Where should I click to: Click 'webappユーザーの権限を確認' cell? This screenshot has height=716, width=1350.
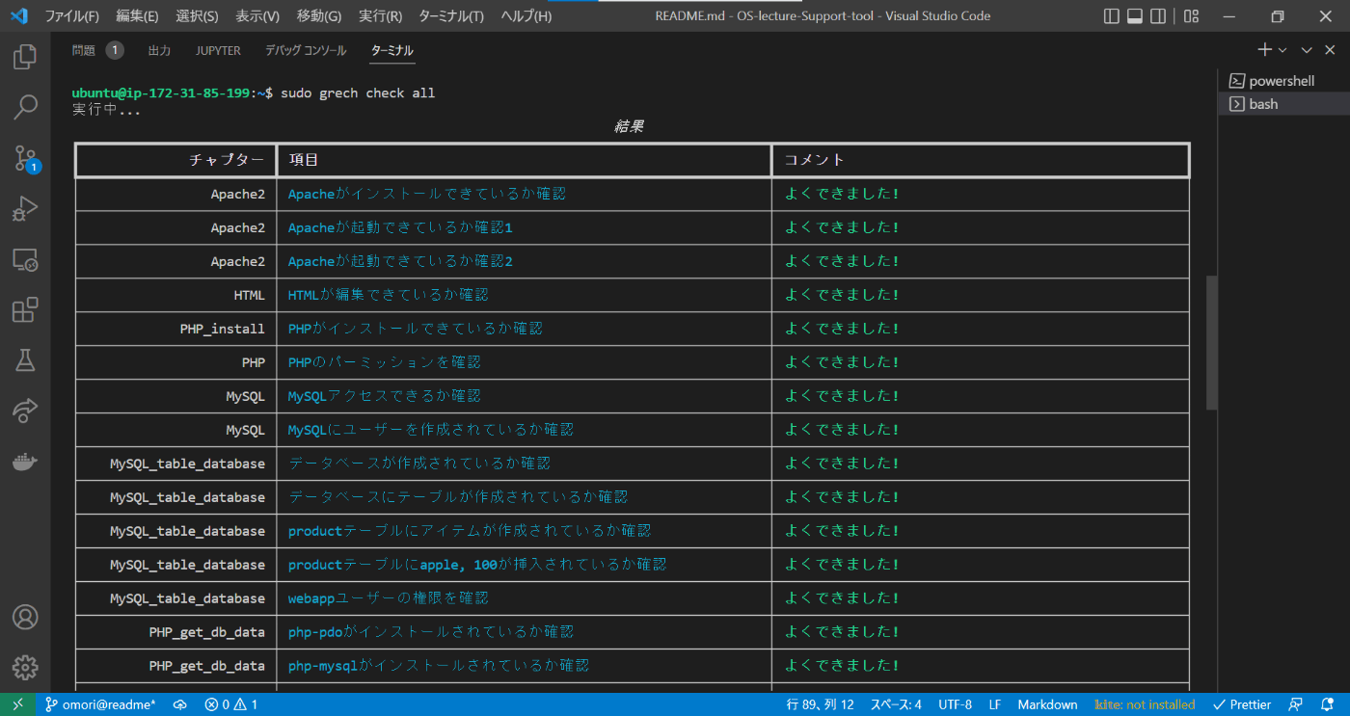point(389,598)
